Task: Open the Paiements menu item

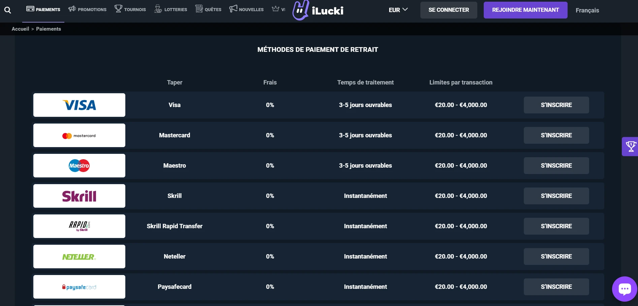Action: click(43, 9)
